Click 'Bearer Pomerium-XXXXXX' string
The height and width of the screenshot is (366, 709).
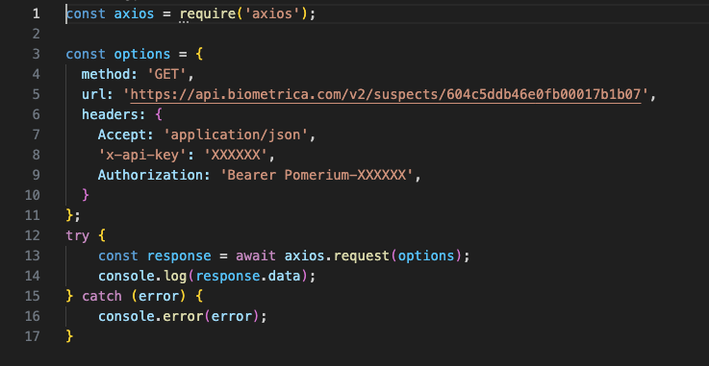[x=317, y=175]
